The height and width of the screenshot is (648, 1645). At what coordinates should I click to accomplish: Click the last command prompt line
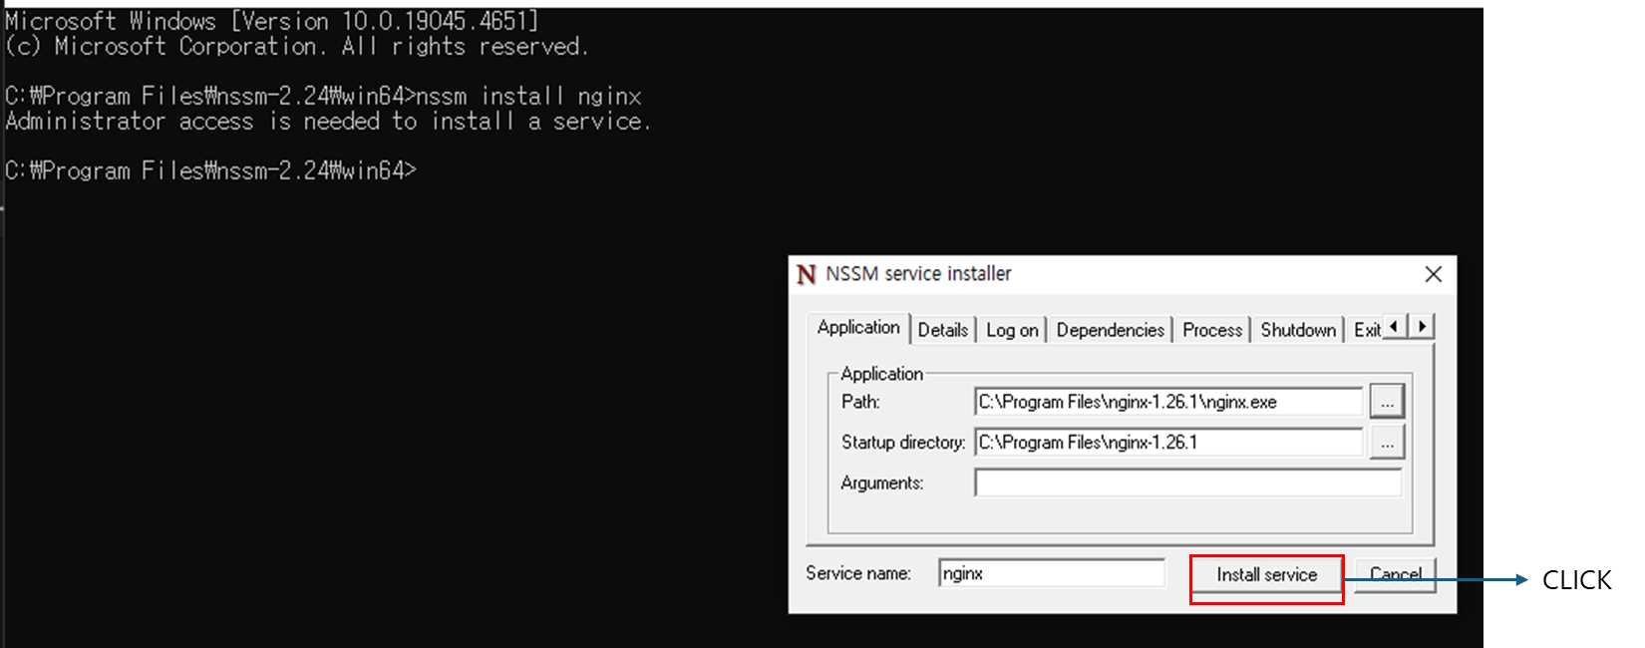point(210,171)
